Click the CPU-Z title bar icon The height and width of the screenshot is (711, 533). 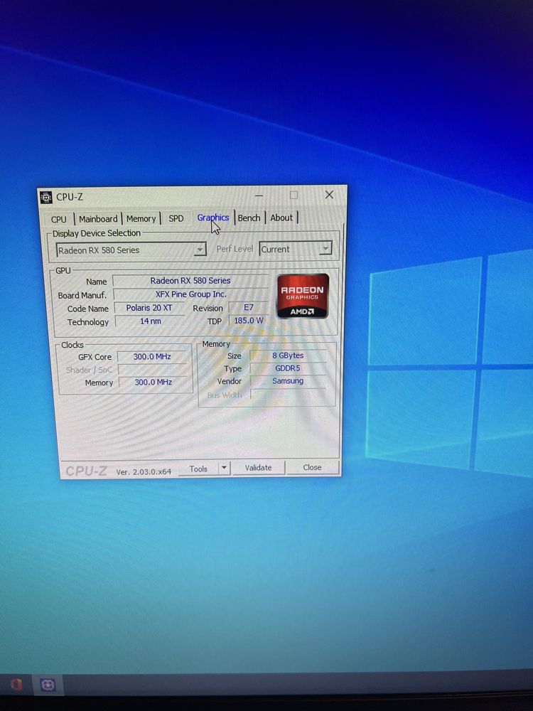coord(46,197)
